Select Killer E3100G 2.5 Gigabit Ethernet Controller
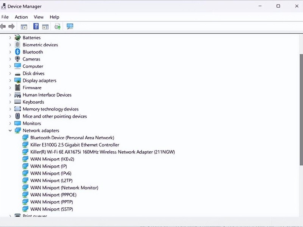Viewport: 303px width, 227px height. point(75,145)
